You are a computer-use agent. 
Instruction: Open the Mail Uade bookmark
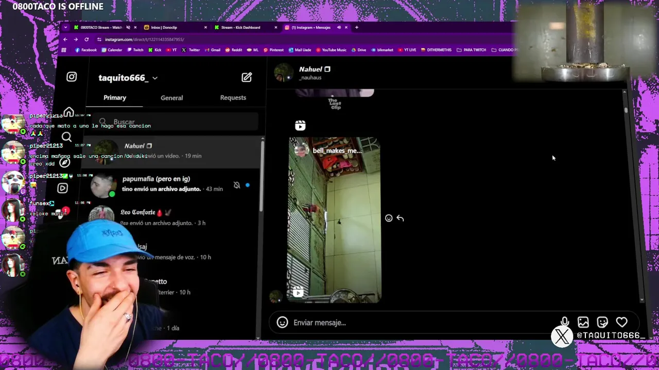click(x=300, y=50)
